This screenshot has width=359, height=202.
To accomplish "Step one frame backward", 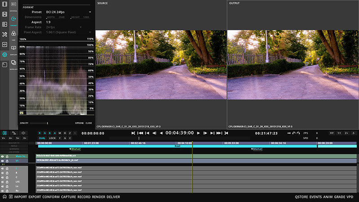I will [154, 133].
